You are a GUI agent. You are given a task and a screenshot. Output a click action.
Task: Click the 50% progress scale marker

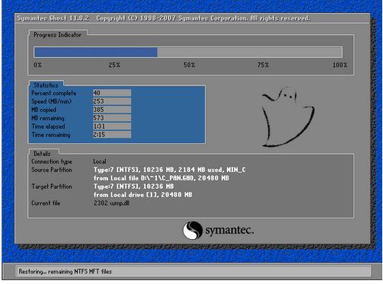coord(190,65)
